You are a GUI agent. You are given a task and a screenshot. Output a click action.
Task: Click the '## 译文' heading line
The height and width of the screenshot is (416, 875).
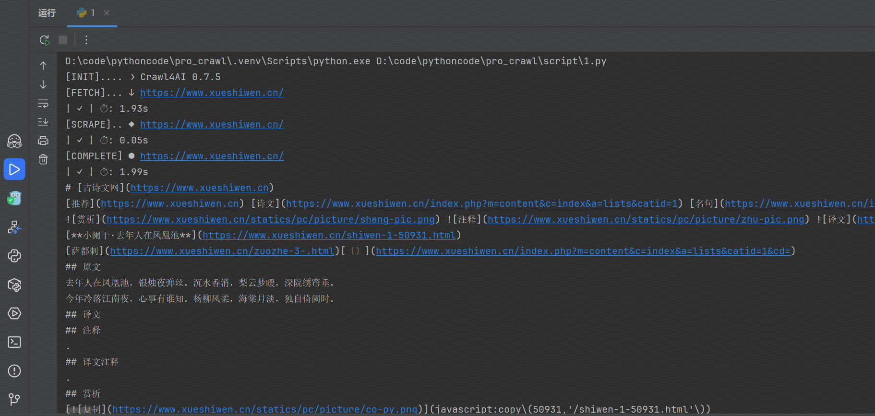tap(83, 314)
